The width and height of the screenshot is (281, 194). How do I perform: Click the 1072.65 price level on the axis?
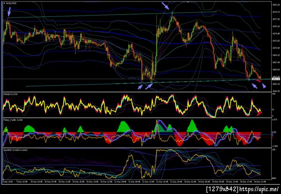[276, 41]
